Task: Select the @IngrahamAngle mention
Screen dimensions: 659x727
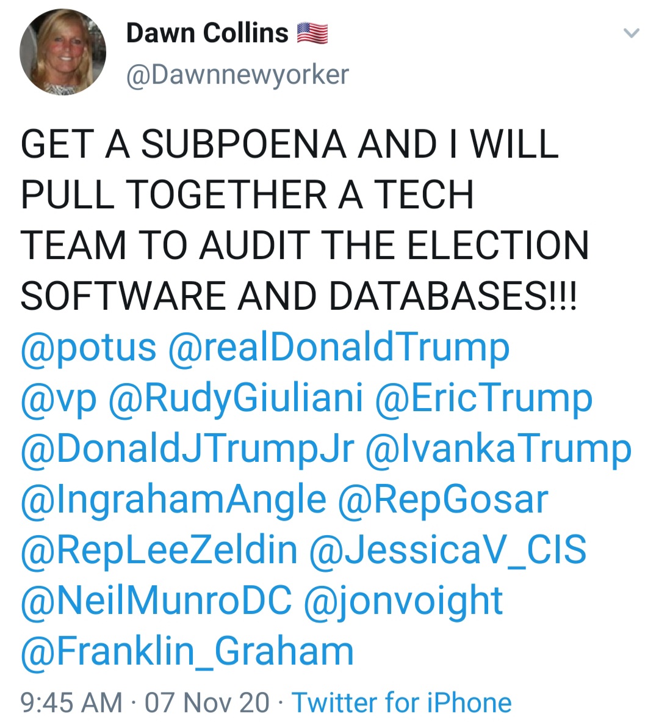Action: (173, 500)
